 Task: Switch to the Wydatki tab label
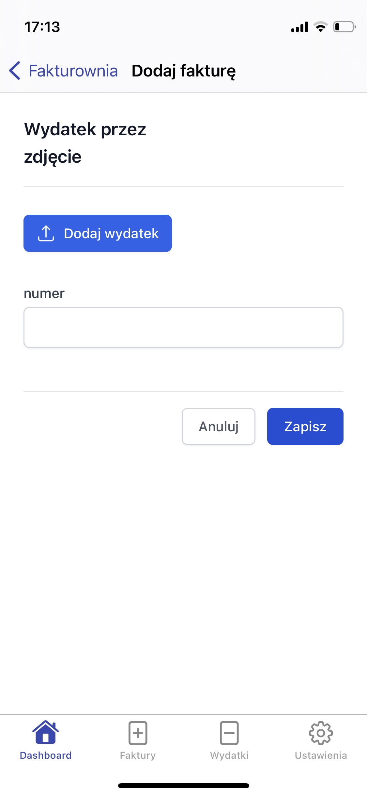click(229, 755)
